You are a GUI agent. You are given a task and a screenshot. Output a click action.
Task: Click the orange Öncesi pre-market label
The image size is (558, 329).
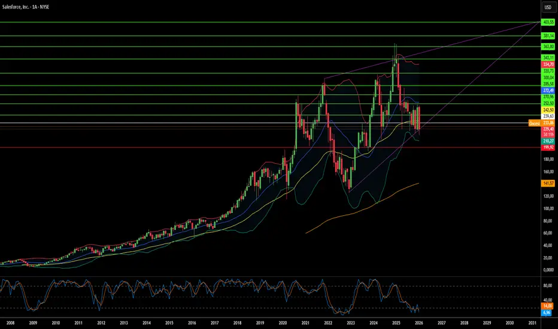tap(534, 123)
